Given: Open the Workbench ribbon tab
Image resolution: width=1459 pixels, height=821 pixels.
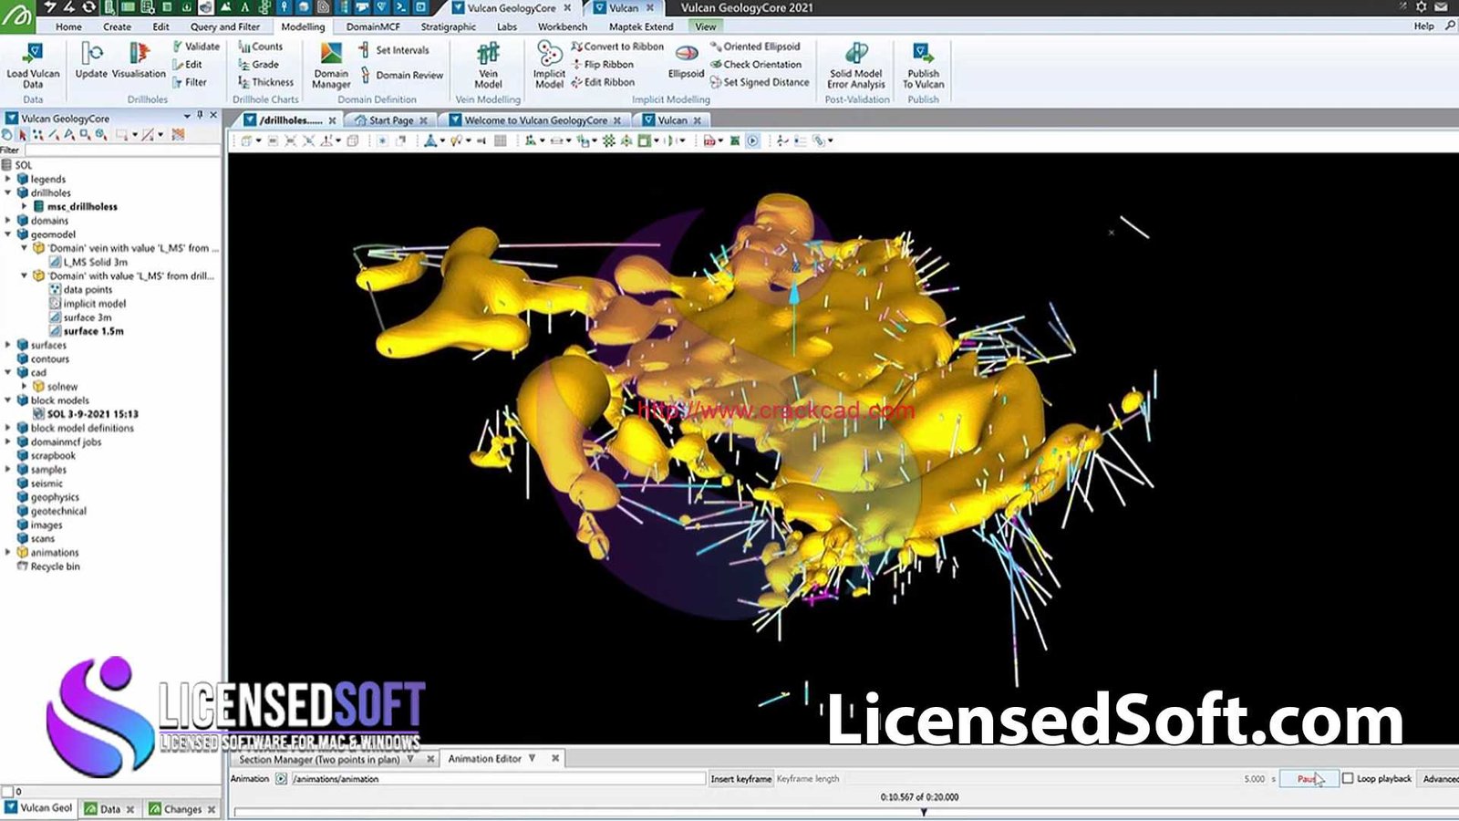Looking at the screenshot, I should tap(562, 26).
